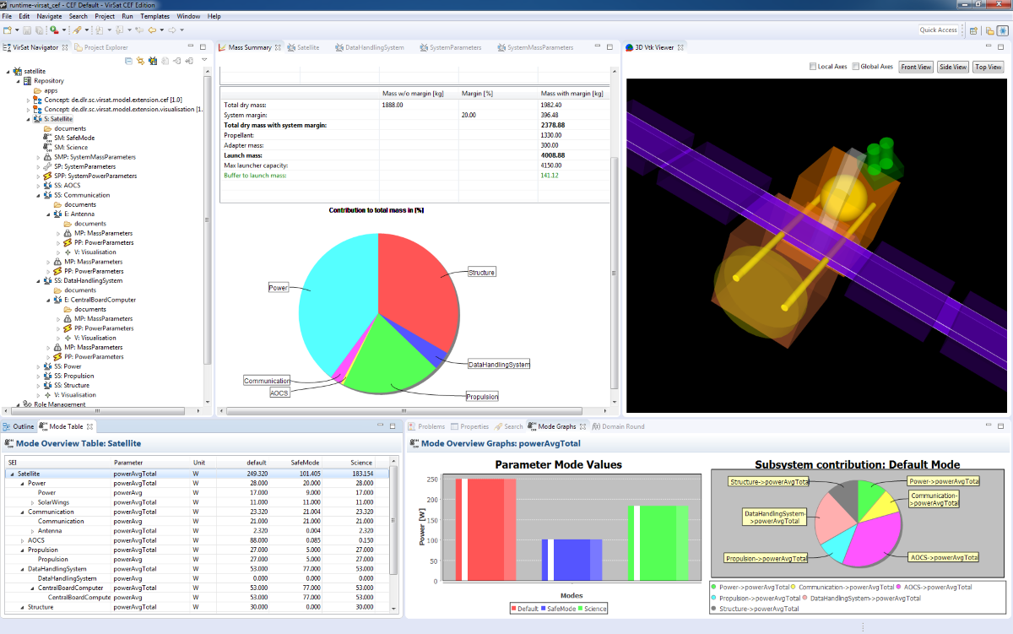The height and width of the screenshot is (634, 1013).
Task: Click Link with Editor icon in Navigator
Action: (140, 61)
